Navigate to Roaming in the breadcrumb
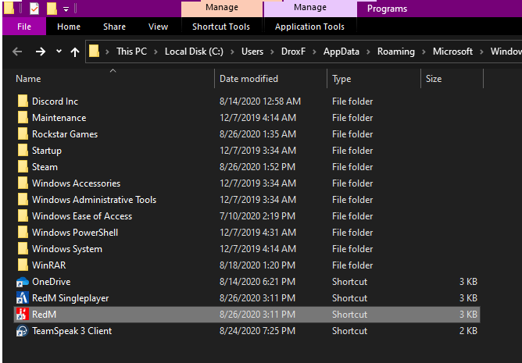Screen dimensions: 522x363 point(396,52)
